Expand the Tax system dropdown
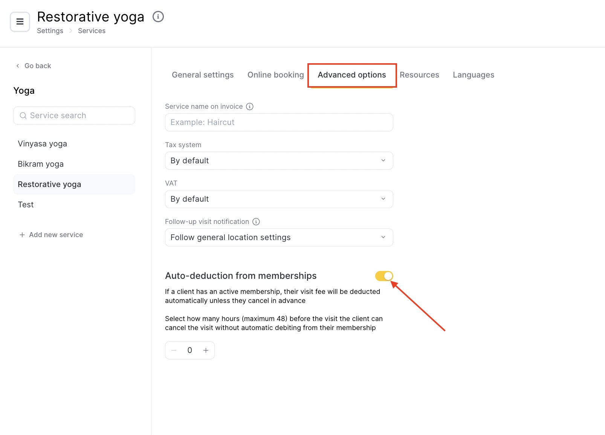This screenshot has width=605, height=435. point(279,161)
